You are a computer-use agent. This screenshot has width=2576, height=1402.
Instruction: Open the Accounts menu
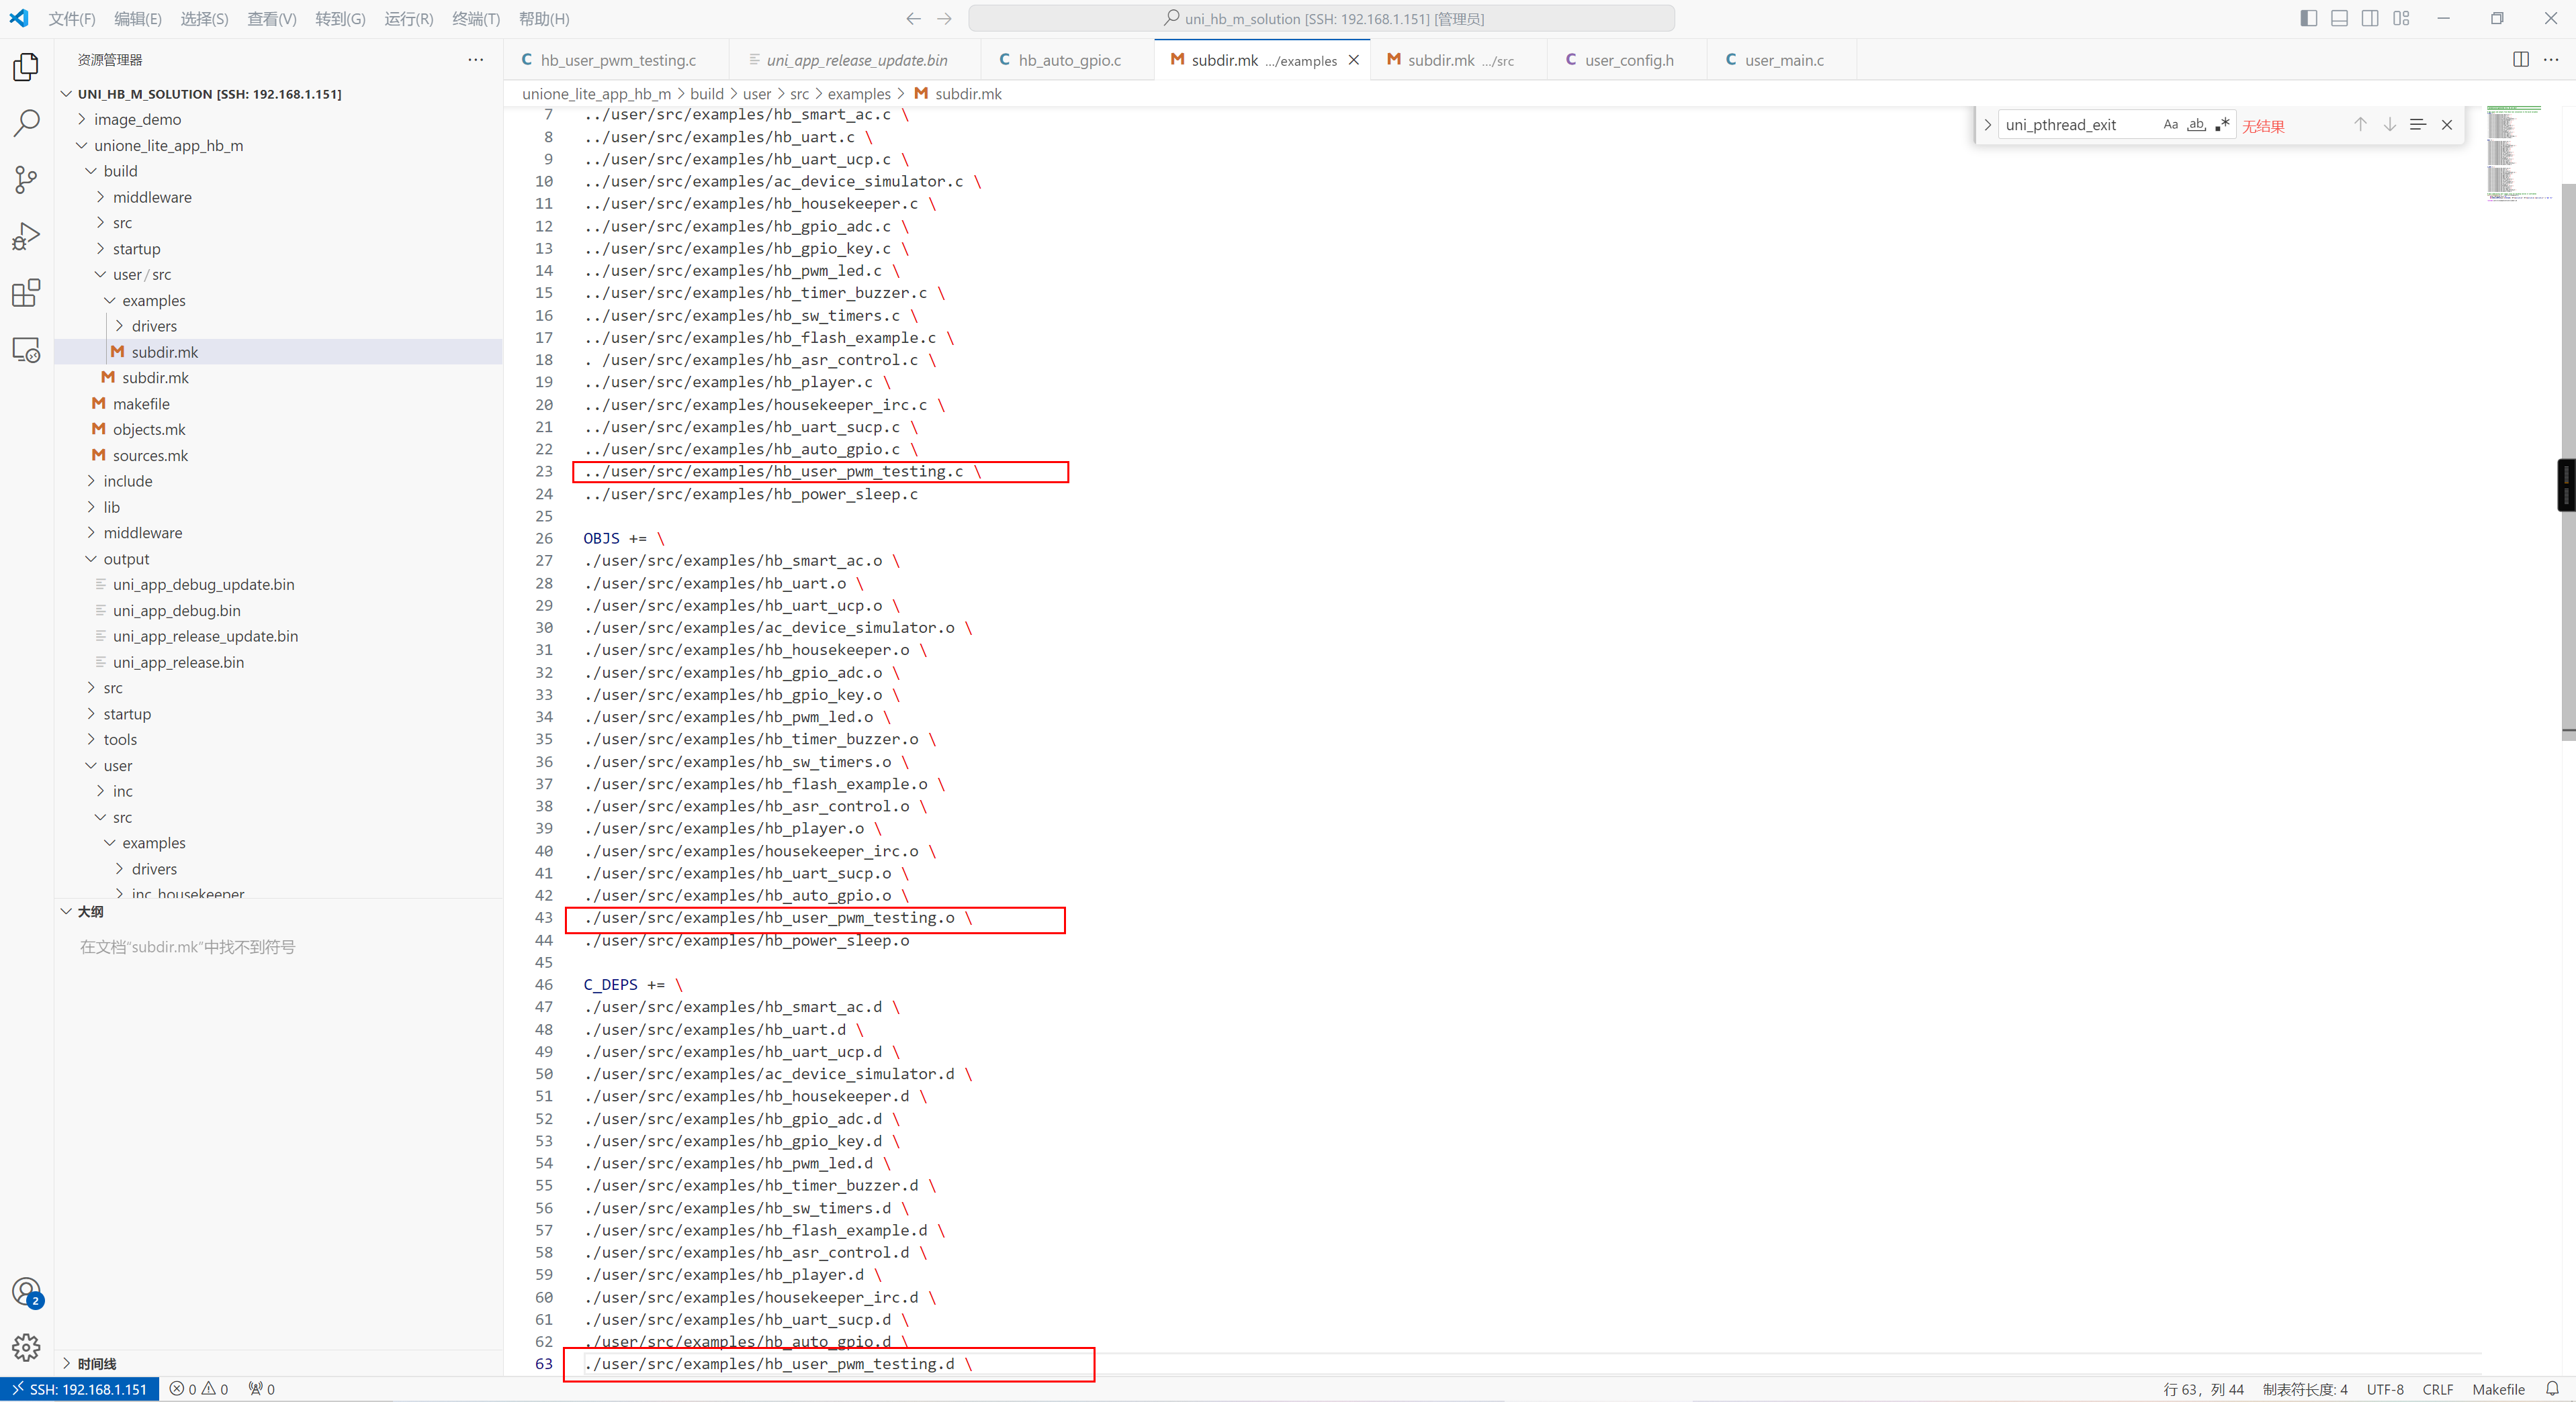coord(26,1292)
